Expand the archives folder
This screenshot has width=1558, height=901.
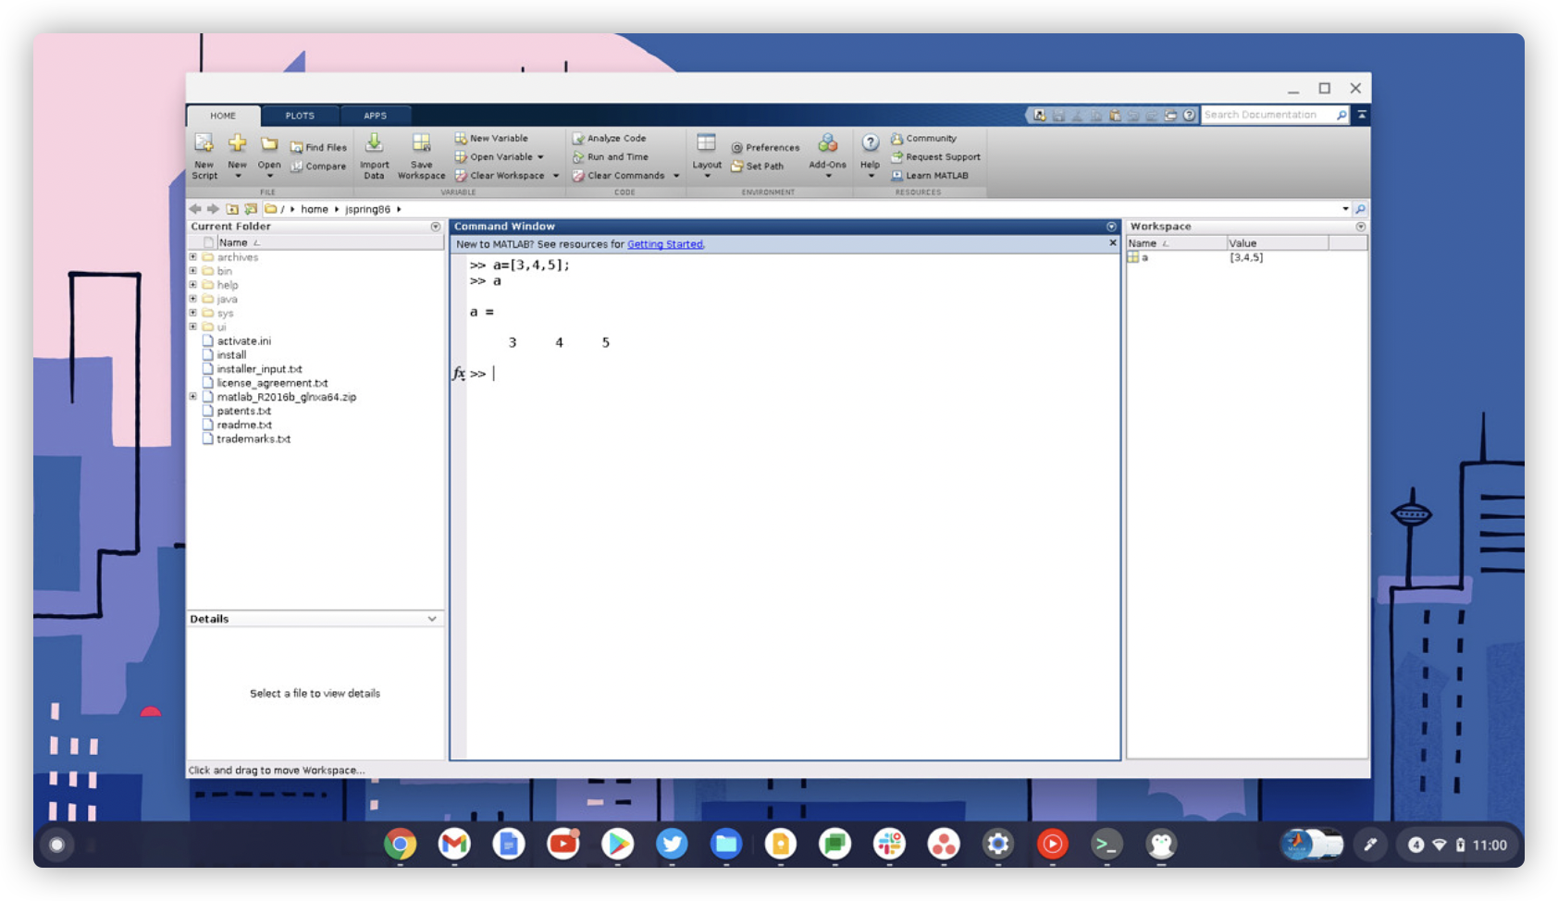[x=193, y=257]
